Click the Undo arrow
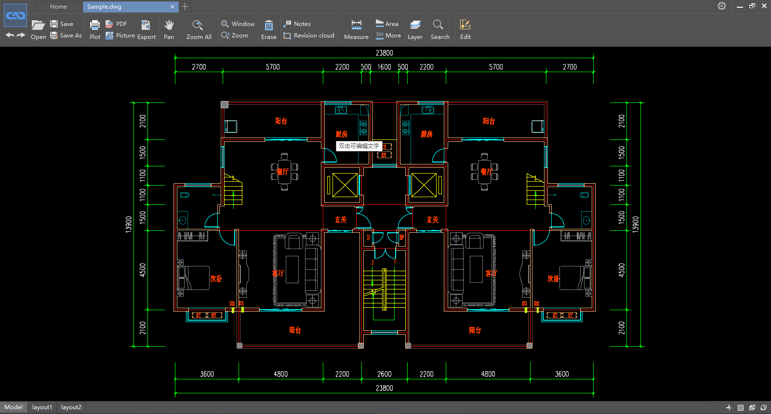Screen dimensions: 771x414 point(10,35)
